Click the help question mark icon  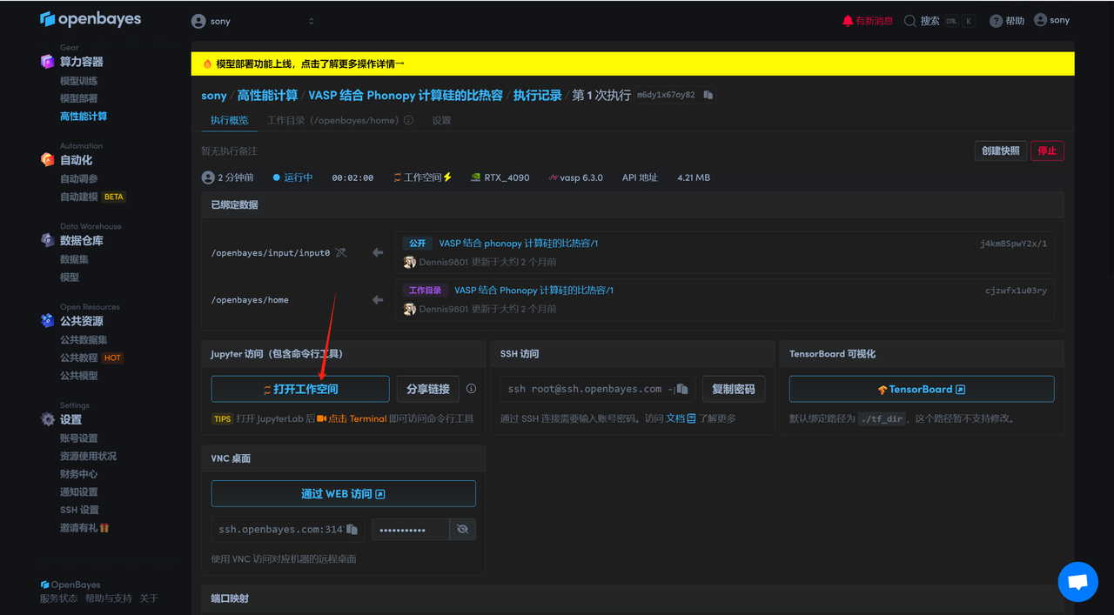click(x=997, y=21)
